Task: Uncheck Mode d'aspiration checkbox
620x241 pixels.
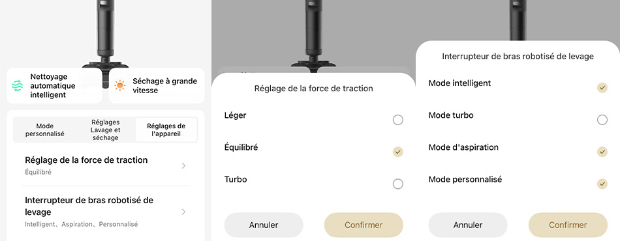Action: 602,152
